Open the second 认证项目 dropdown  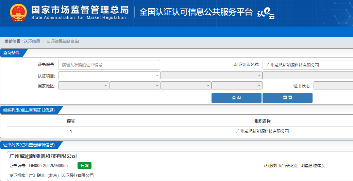(x=212, y=76)
